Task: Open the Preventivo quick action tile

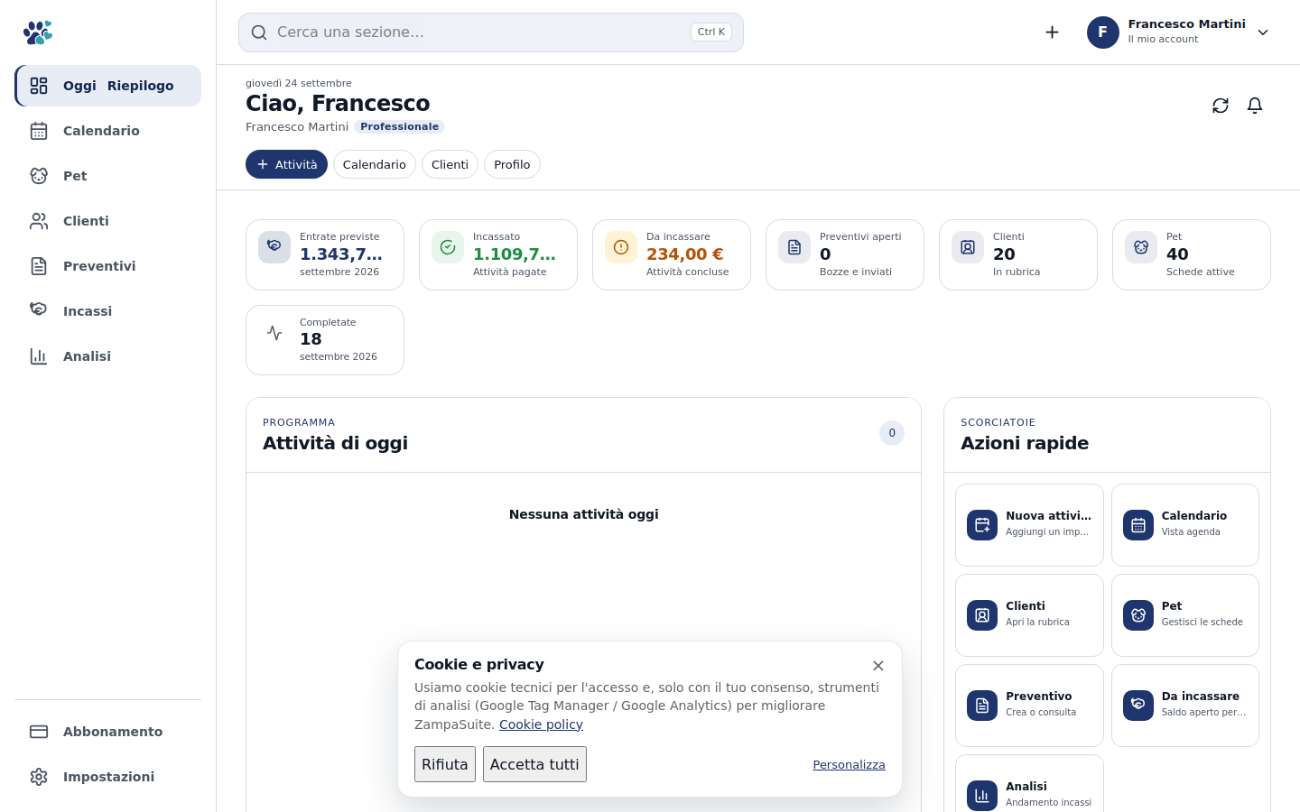Action: coord(1029,706)
